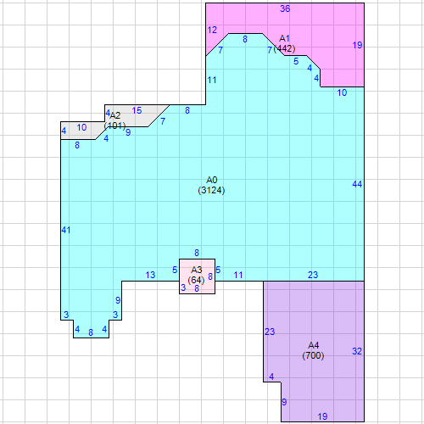The height and width of the screenshot is (424, 424).
Task: Click the 23 dimension along the A0–A4 boundary
Action: 313,275
